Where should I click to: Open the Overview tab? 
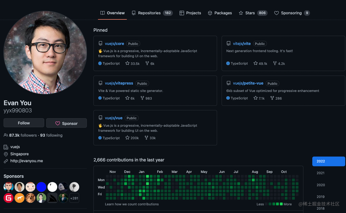point(112,13)
